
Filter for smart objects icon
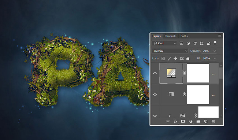pyautogui.click(x=209, y=43)
